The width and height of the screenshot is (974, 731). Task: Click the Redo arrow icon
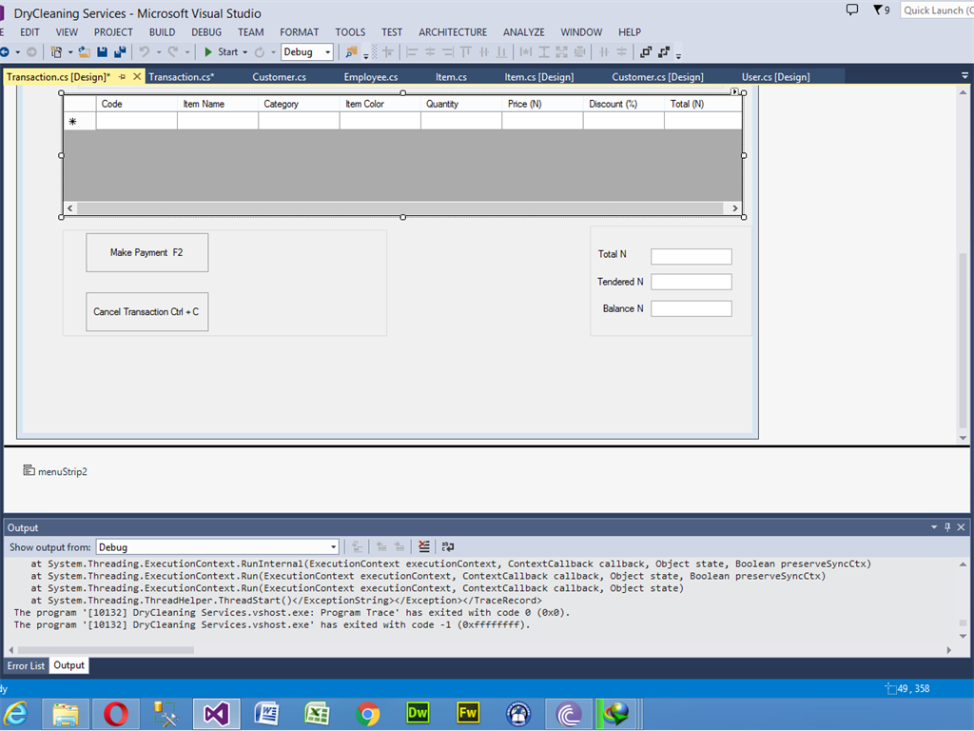173,52
